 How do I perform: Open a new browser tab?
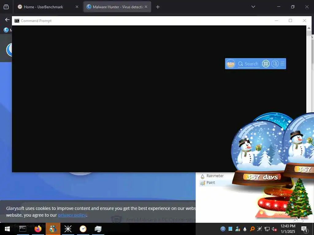[158, 7]
